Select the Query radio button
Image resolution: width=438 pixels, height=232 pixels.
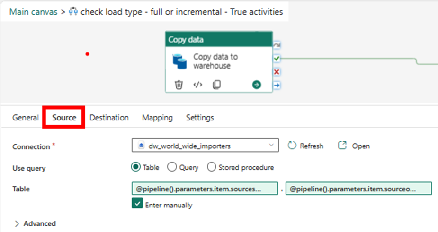172,167
